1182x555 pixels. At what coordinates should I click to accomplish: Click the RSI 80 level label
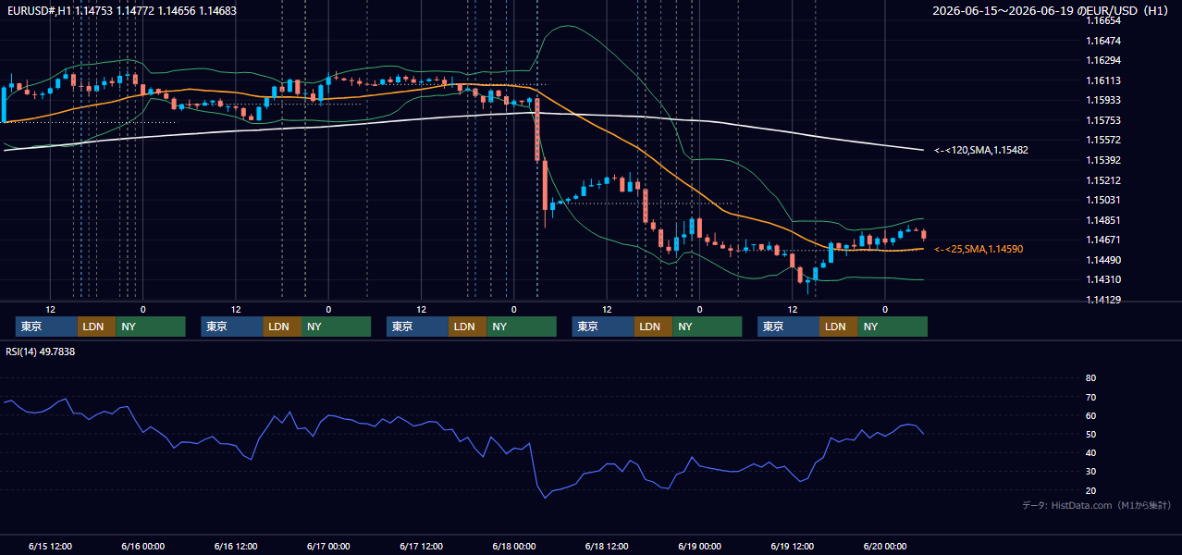click(1090, 378)
